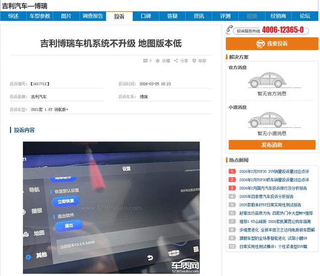Screen dimensions: 320x276
Task: Click complaint time 2026-03-25 10:23
Action: coord(155,84)
